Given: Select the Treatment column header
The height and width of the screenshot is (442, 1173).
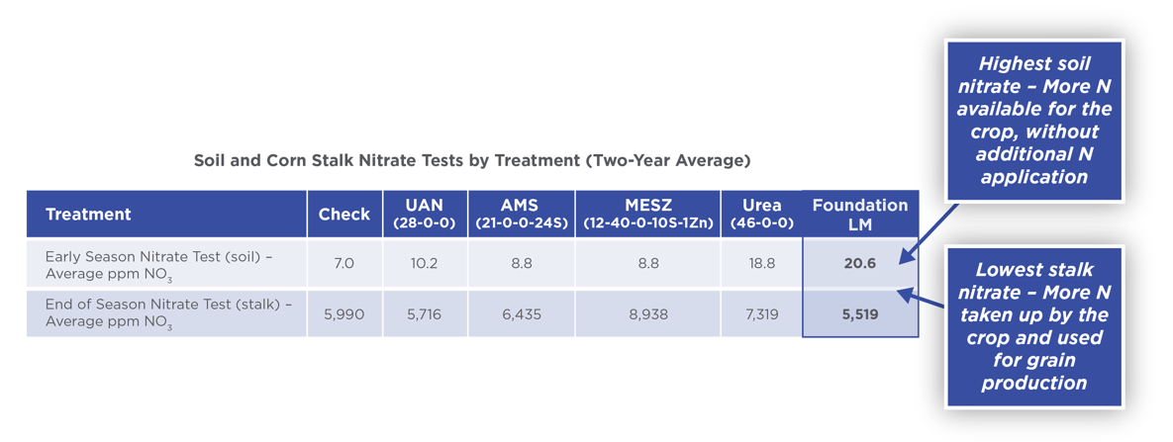Looking at the screenshot, I should (88, 214).
